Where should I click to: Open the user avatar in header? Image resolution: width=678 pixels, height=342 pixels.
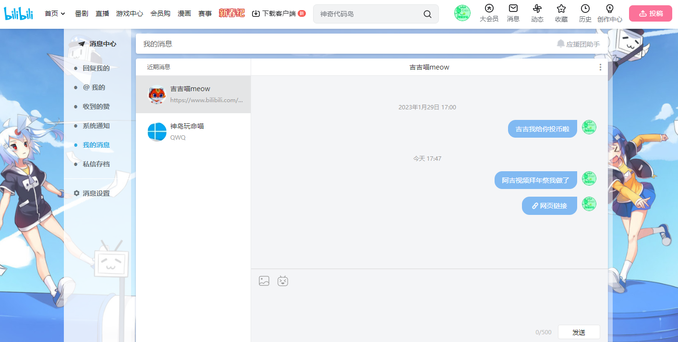(462, 13)
